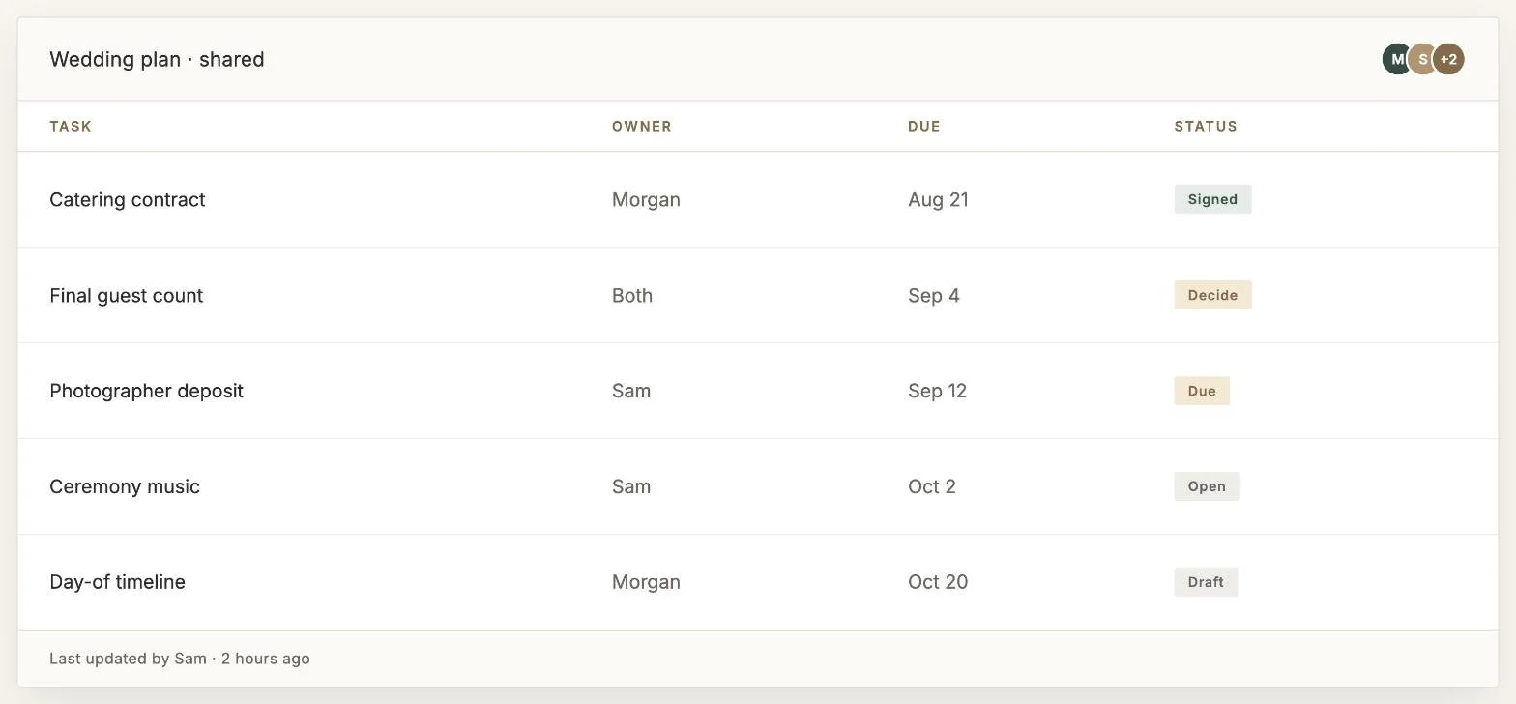Viewport: 1516px width, 704px height.
Task: Select the Ceremony music task
Action: tap(125, 486)
